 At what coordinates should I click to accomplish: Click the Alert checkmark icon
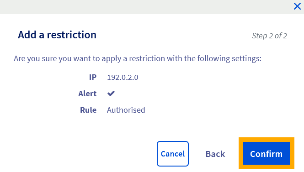(x=111, y=94)
